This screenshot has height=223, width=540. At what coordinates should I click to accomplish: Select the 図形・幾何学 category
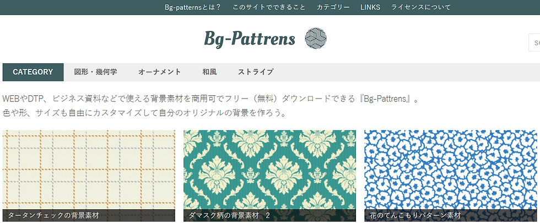(x=95, y=72)
